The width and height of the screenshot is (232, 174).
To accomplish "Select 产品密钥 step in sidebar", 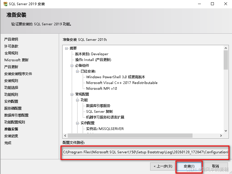I will 11,39.
